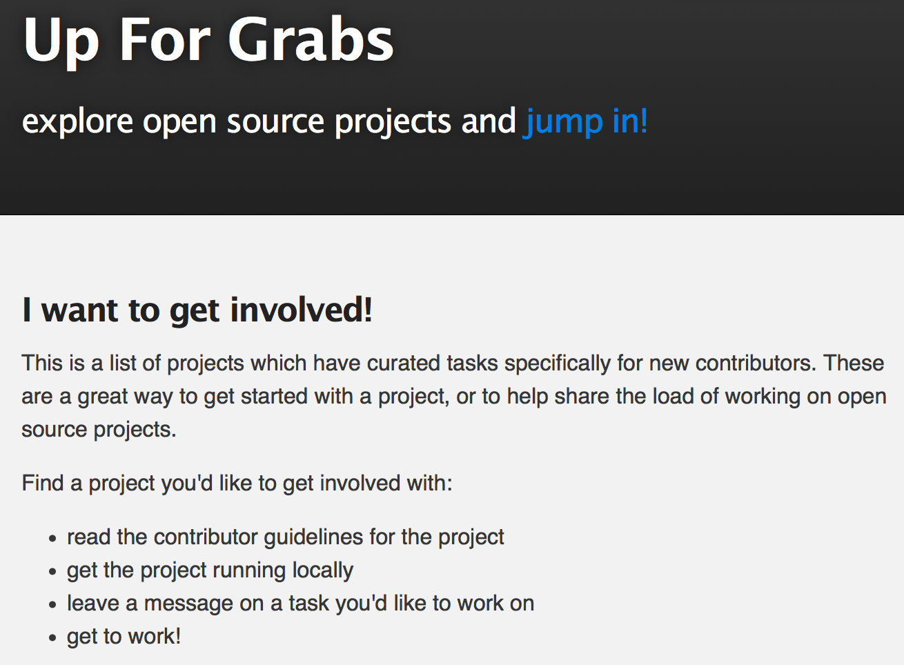Image resolution: width=904 pixels, height=665 pixels.
Task: Click the blue "jump in!" link
Action: click(586, 122)
